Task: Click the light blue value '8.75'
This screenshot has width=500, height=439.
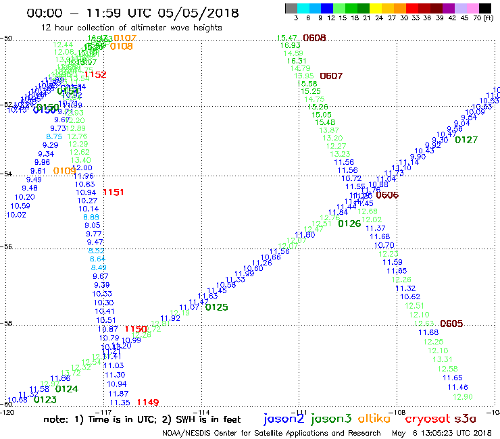Action: [54, 136]
